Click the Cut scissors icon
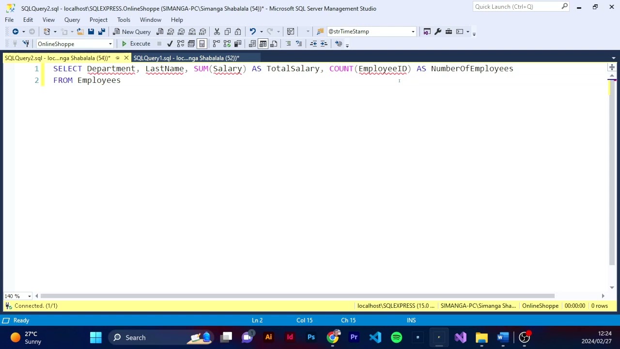620x349 pixels. [x=217, y=32]
